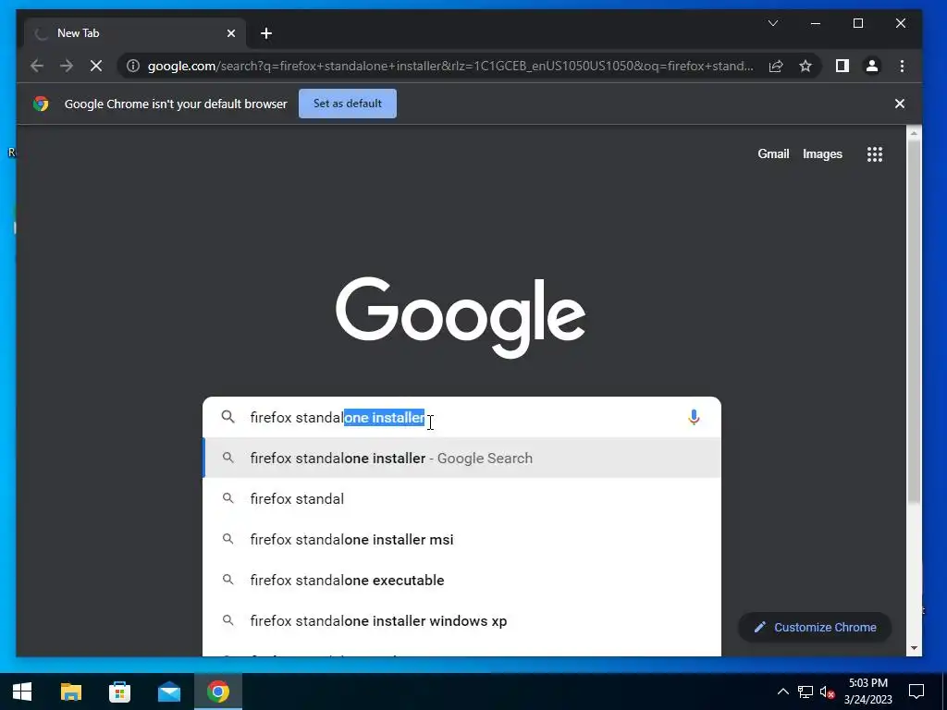Open Google Images link
The height and width of the screenshot is (710, 947).
point(822,154)
